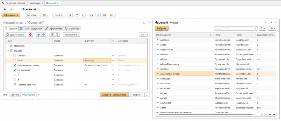Tick the Місто filter checkbox
Viewport: 281px width, 121px height.
[15, 61]
